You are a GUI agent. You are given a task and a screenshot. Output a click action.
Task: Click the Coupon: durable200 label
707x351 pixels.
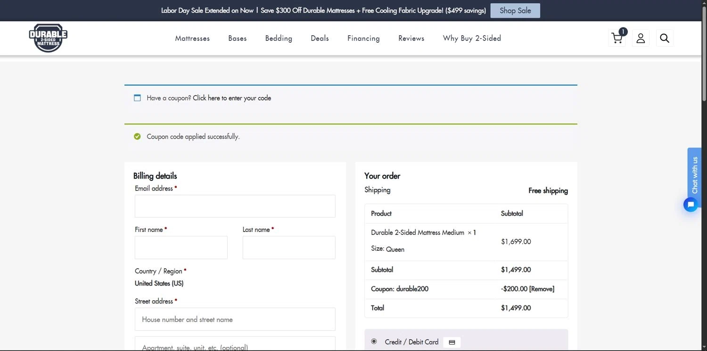pyautogui.click(x=400, y=289)
